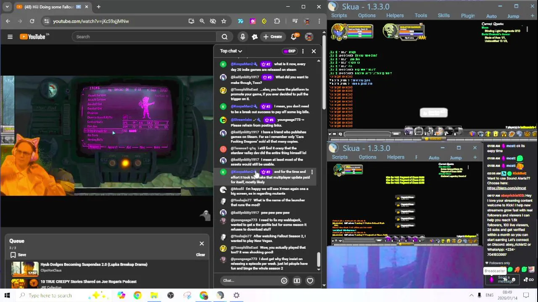Expand the Top chat dropdown
This screenshot has width=538, height=302.
[x=231, y=51]
